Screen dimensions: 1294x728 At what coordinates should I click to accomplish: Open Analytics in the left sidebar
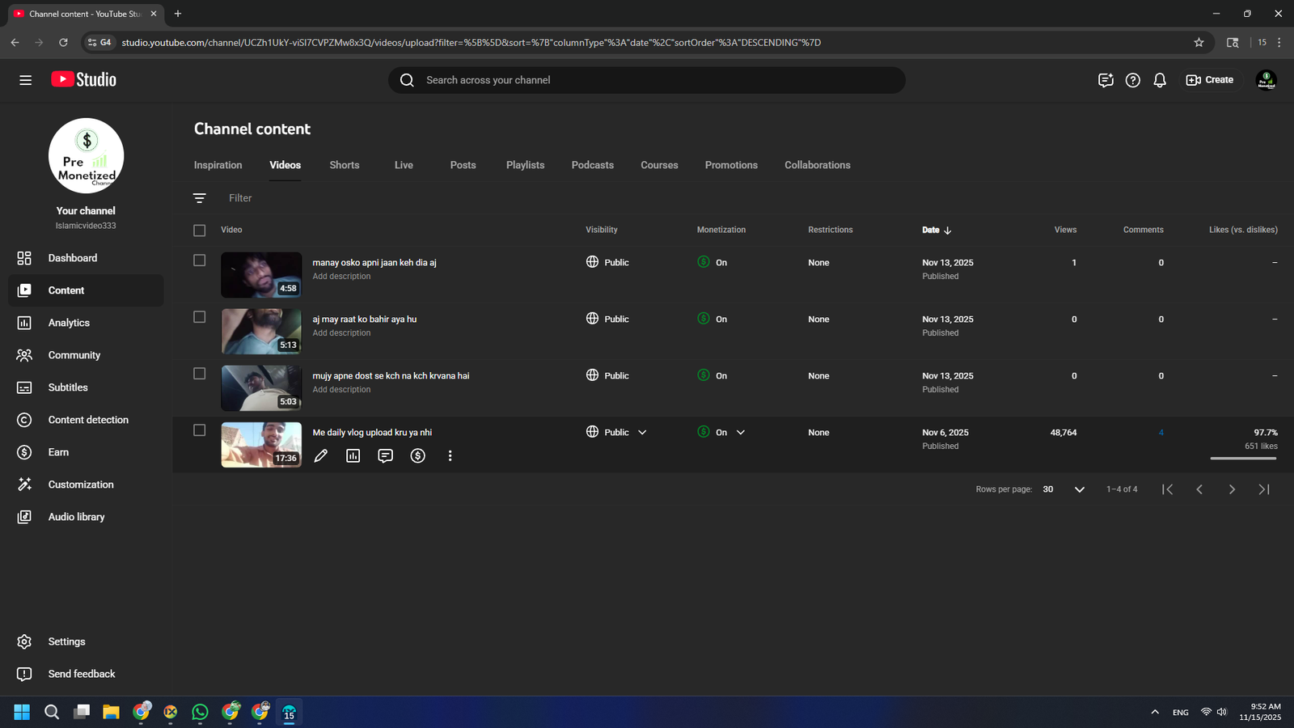69,323
